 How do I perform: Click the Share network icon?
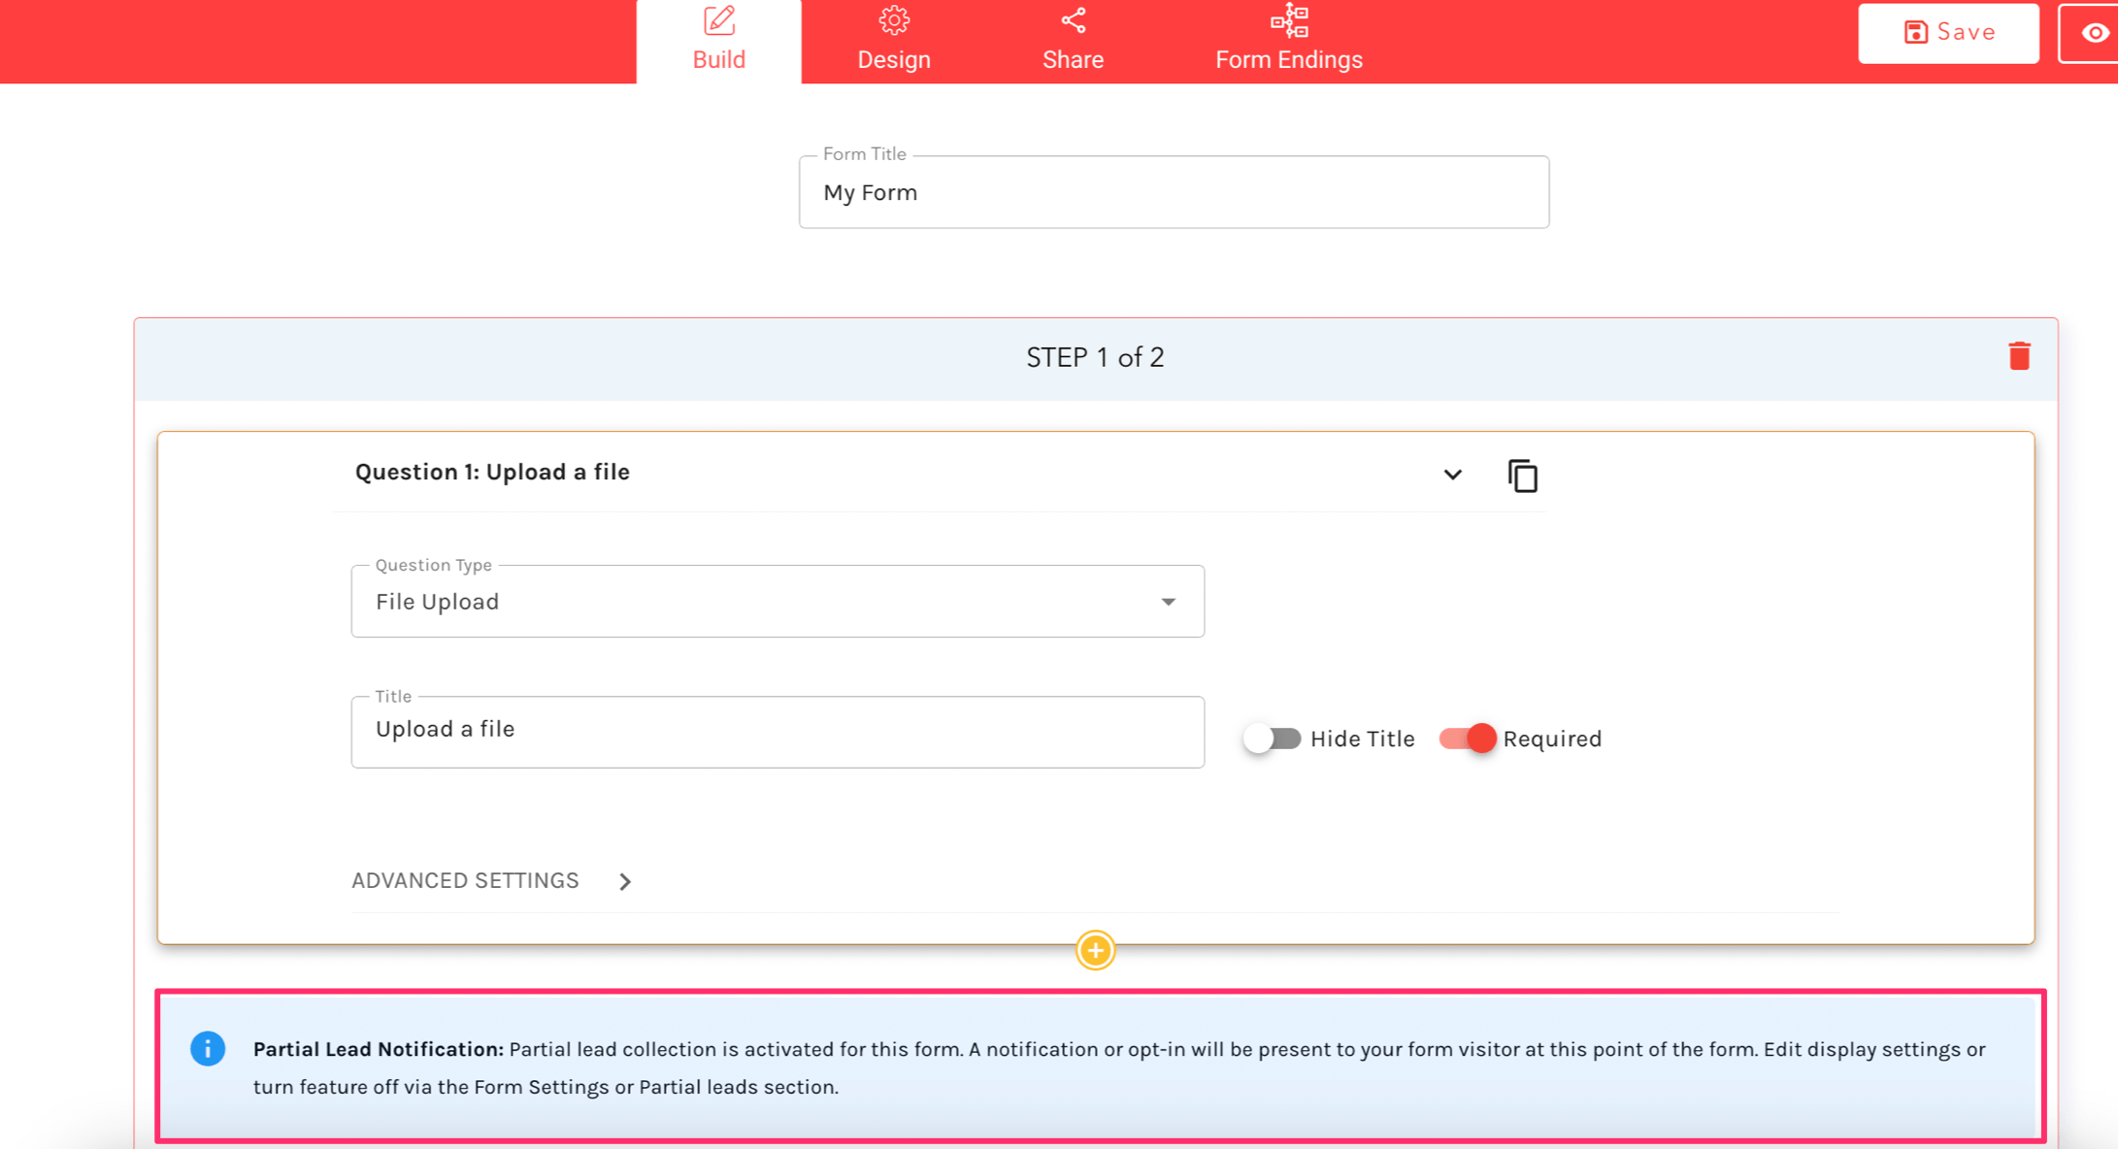click(x=1073, y=20)
